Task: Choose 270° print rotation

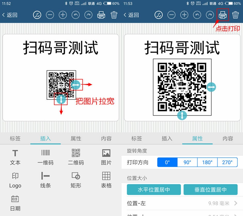Action: (x=227, y=162)
